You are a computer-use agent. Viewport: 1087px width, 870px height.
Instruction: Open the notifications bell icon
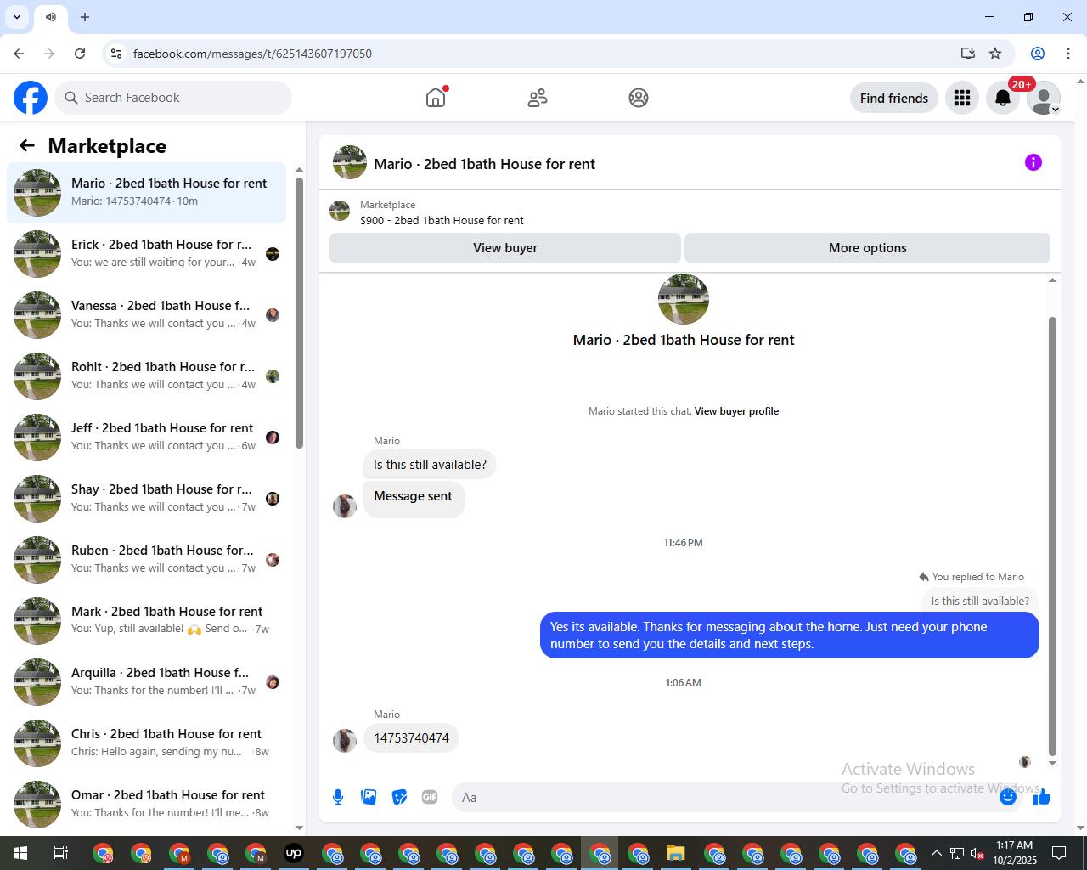click(1003, 98)
